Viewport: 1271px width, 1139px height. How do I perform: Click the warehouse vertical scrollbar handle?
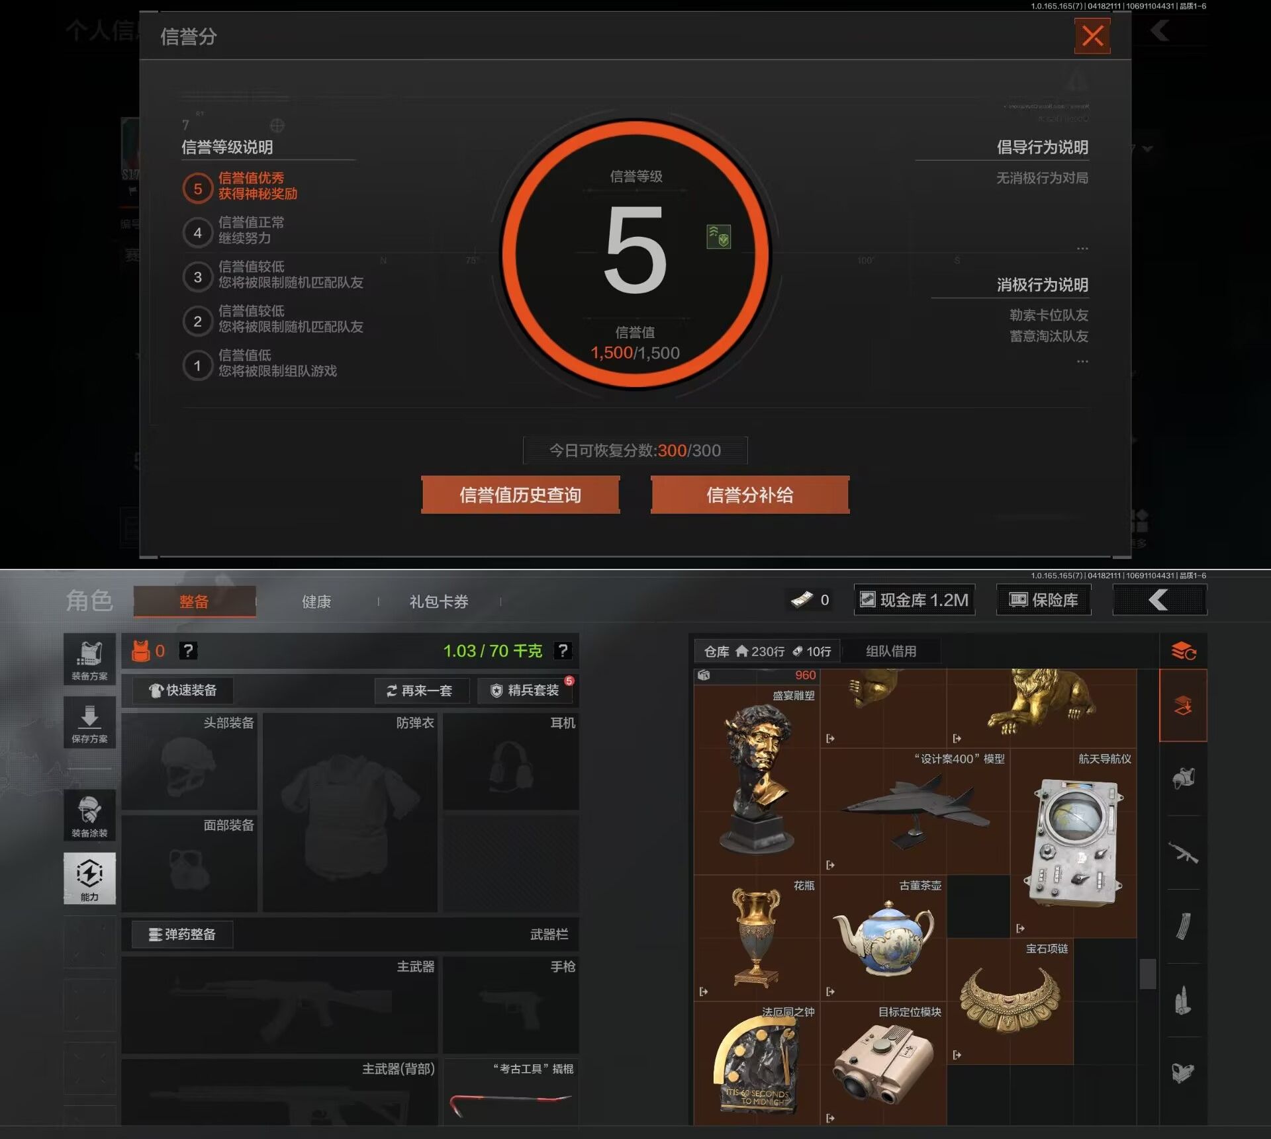pos(1147,974)
